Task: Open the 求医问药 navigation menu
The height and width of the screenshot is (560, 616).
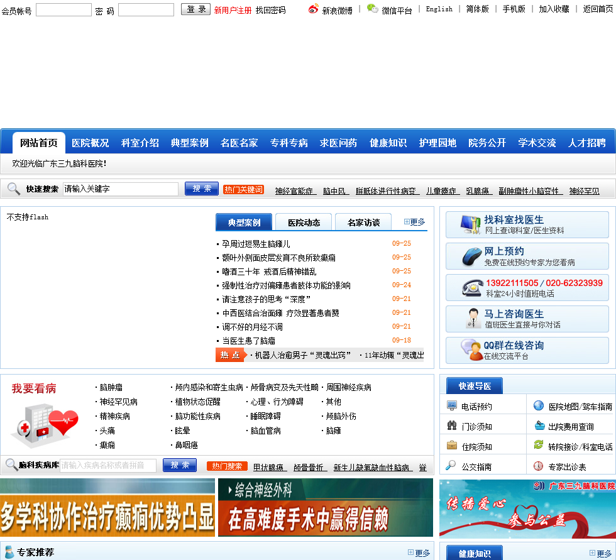Action: coord(339,143)
